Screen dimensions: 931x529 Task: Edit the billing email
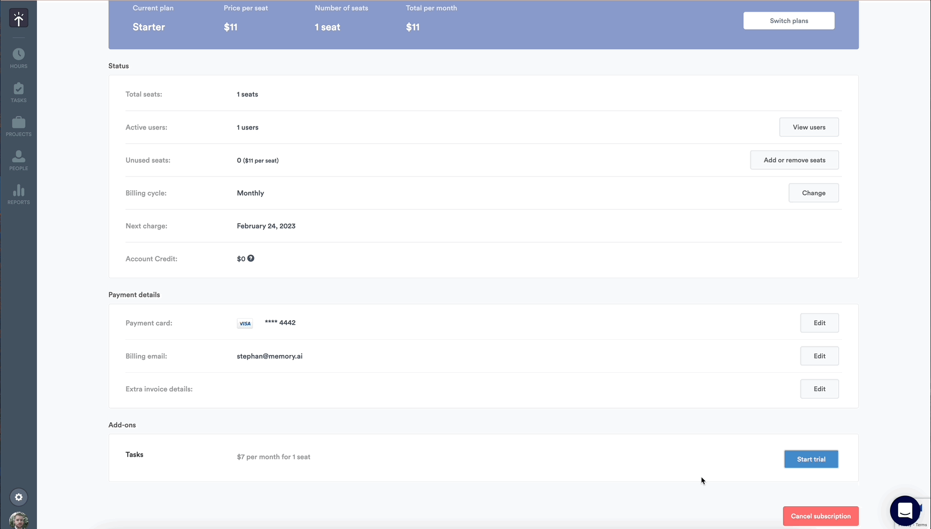click(819, 356)
